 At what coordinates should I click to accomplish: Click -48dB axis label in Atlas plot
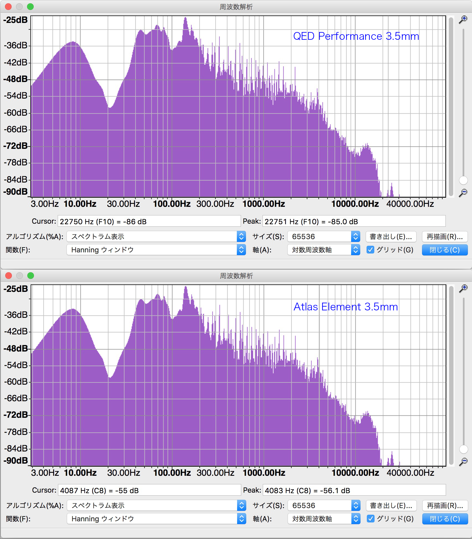(x=16, y=348)
